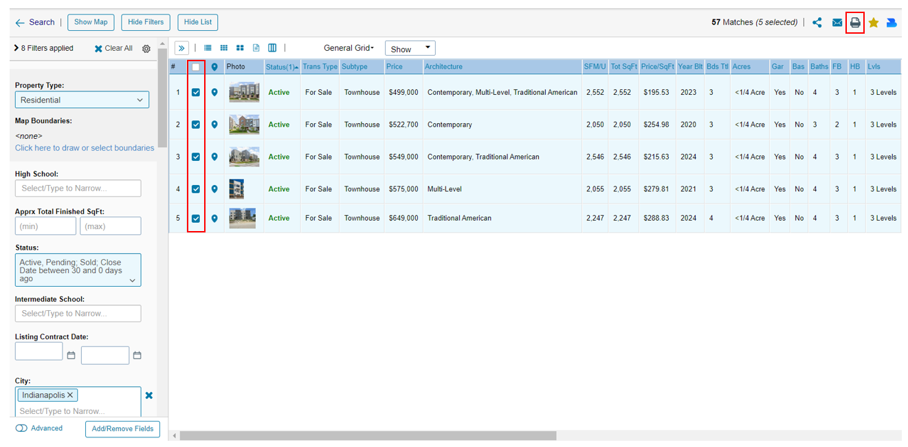The image size is (908, 447).
Task: Click map pin for the $522,700 listing
Action: pyautogui.click(x=214, y=124)
